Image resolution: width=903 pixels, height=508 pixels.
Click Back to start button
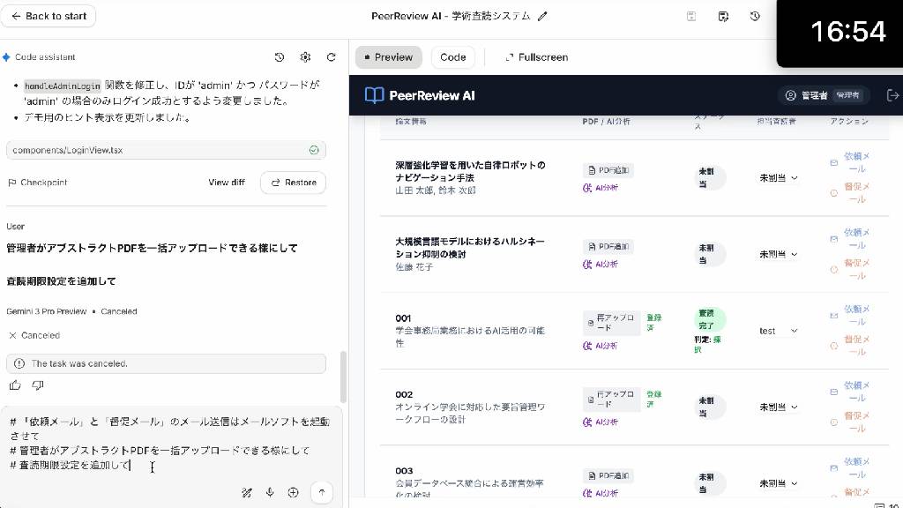49,16
